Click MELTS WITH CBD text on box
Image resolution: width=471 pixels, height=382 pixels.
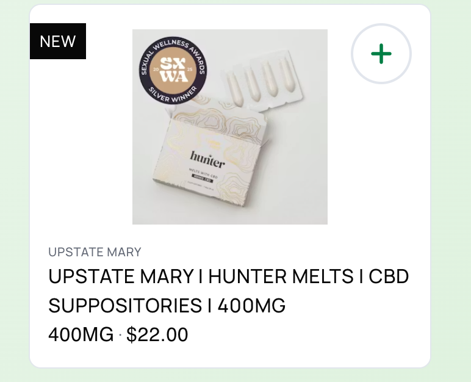tap(203, 174)
